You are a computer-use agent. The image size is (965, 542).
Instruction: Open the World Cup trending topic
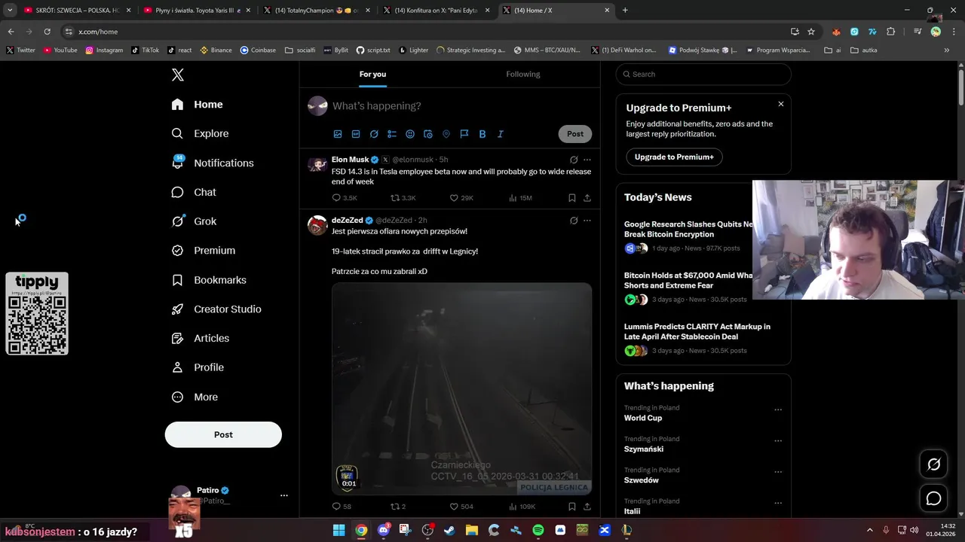643,418
